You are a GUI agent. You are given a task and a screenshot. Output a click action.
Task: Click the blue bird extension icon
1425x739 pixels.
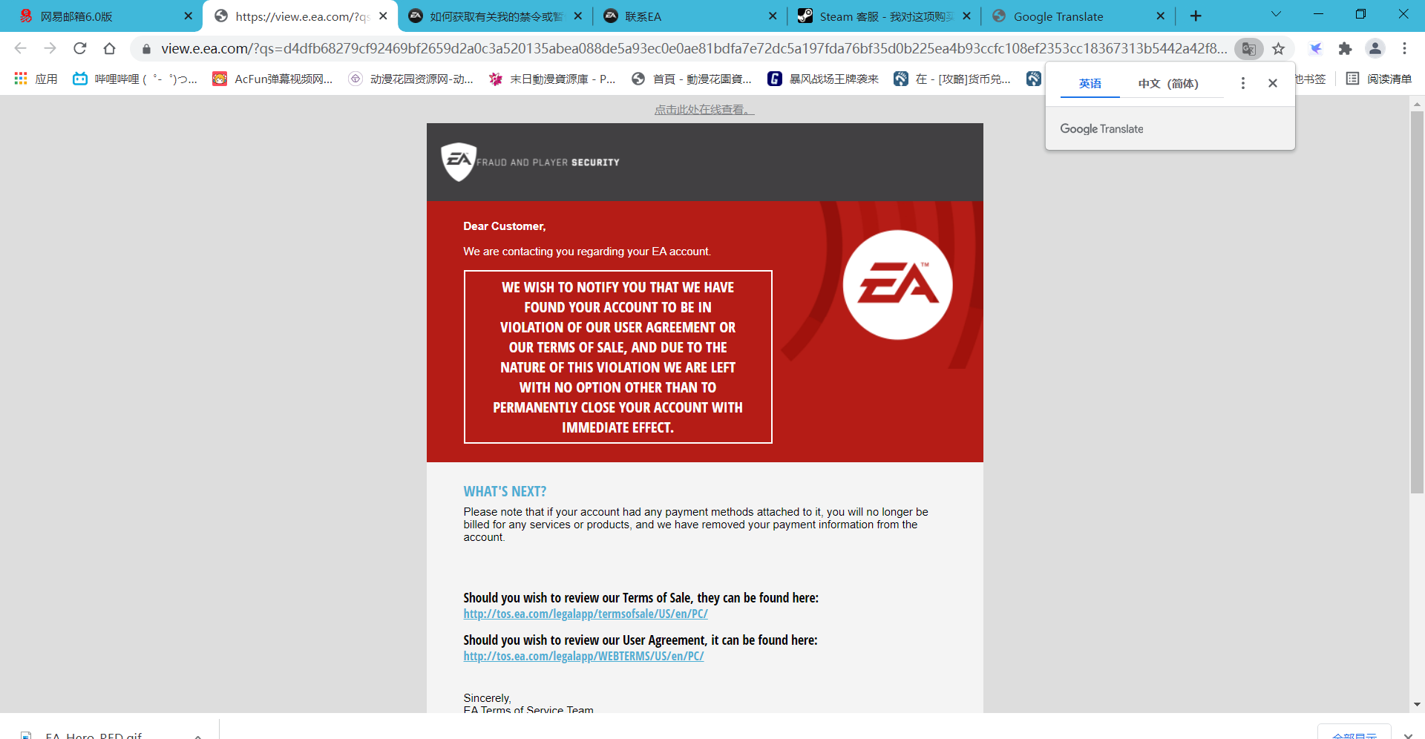[1316, 49]
